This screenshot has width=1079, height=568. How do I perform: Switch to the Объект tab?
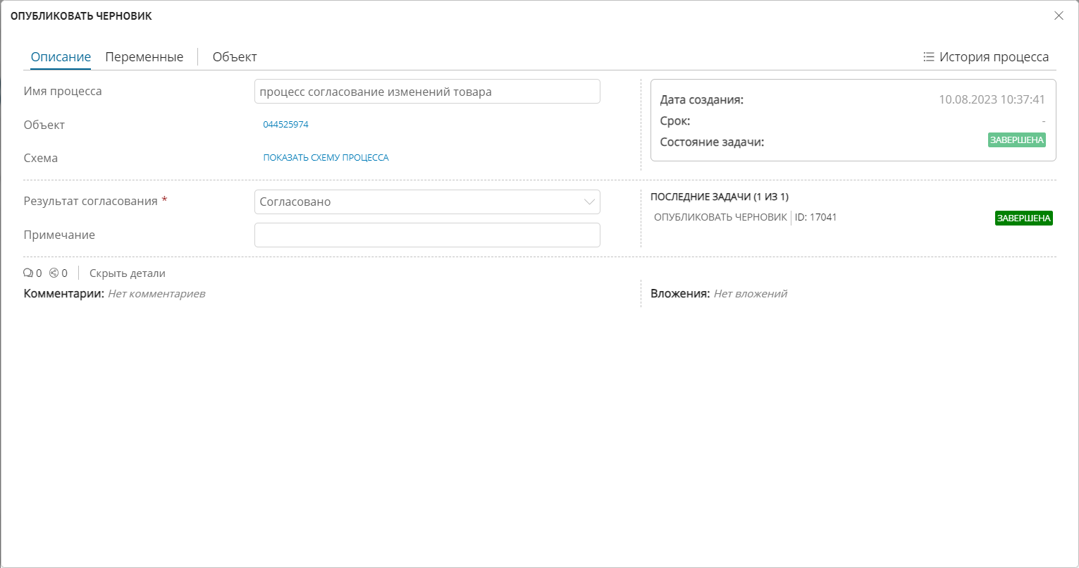tap(235, 57)
